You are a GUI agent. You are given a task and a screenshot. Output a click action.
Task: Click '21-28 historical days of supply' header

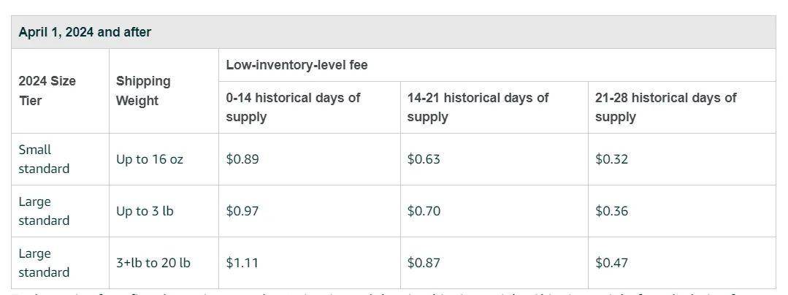click(x=665, y=107)
